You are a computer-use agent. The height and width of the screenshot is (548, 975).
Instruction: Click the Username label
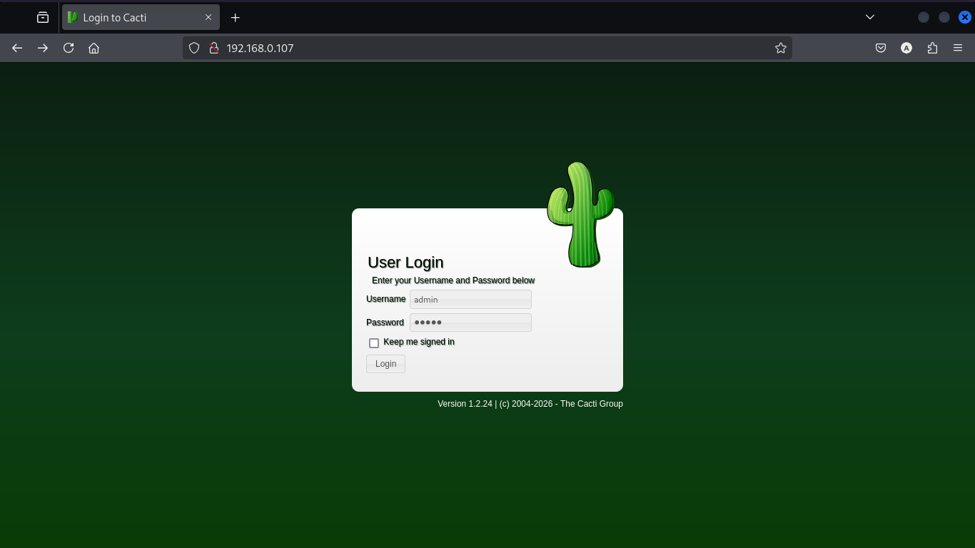tap(386, 299)
